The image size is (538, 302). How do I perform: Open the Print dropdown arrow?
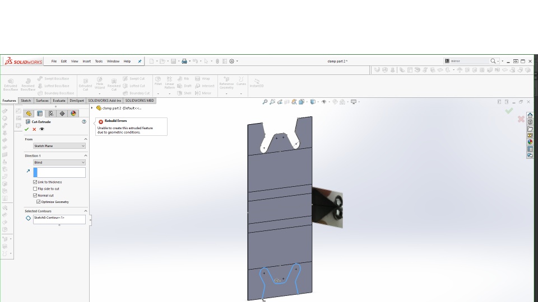pos(190,62)
